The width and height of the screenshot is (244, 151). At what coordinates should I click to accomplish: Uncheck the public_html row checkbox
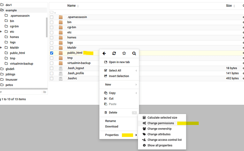(52, 53)
